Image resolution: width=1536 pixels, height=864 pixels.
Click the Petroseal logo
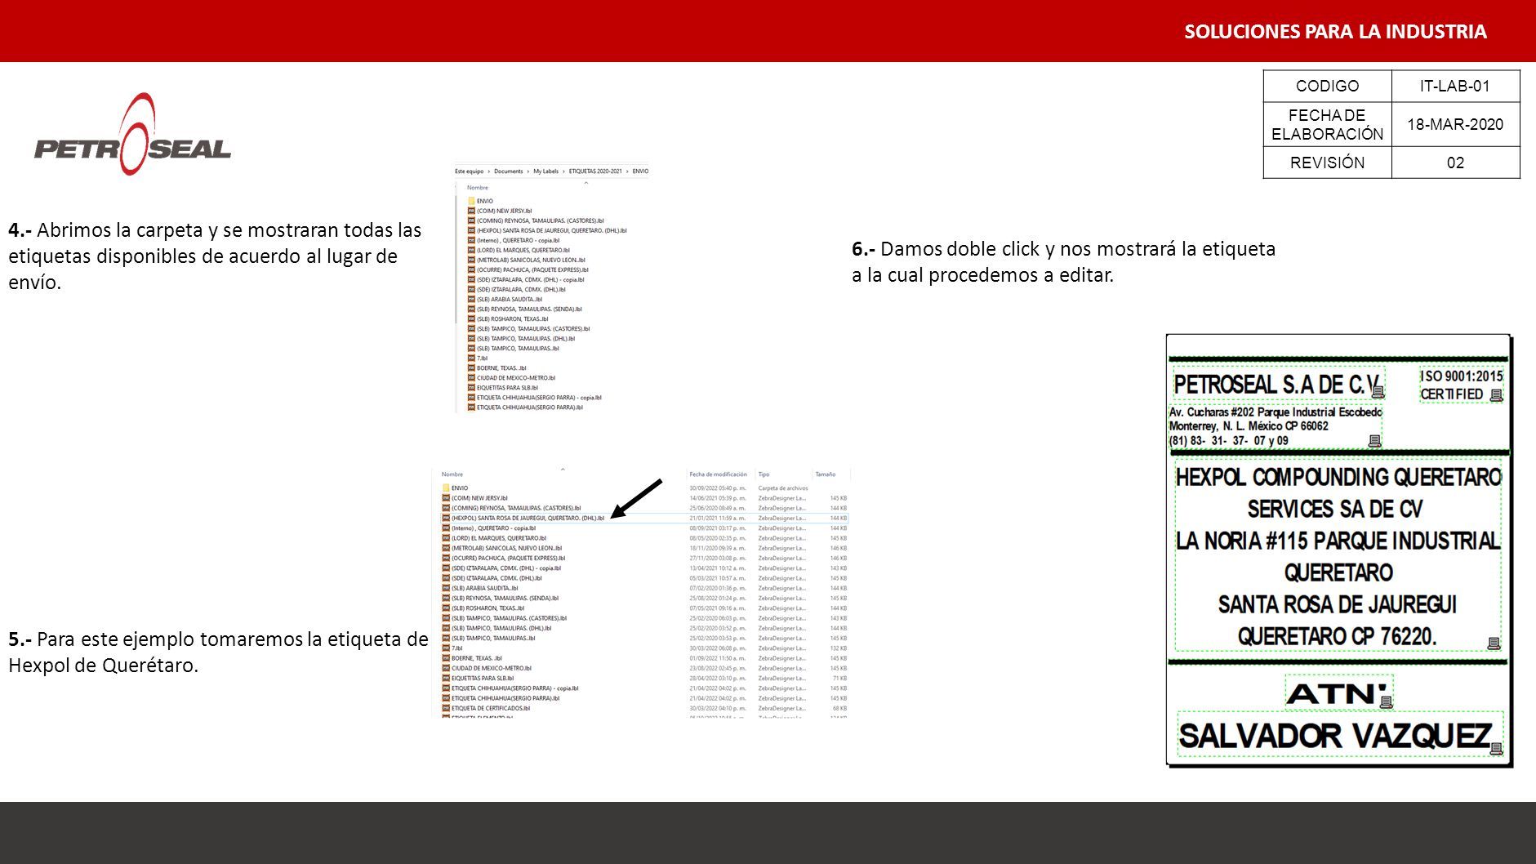tap(132, 134)
